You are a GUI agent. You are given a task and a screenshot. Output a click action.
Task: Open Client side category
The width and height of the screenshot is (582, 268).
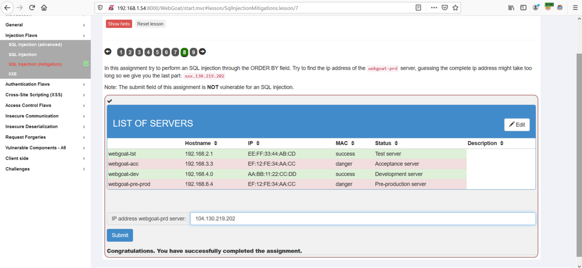(17, 158)
